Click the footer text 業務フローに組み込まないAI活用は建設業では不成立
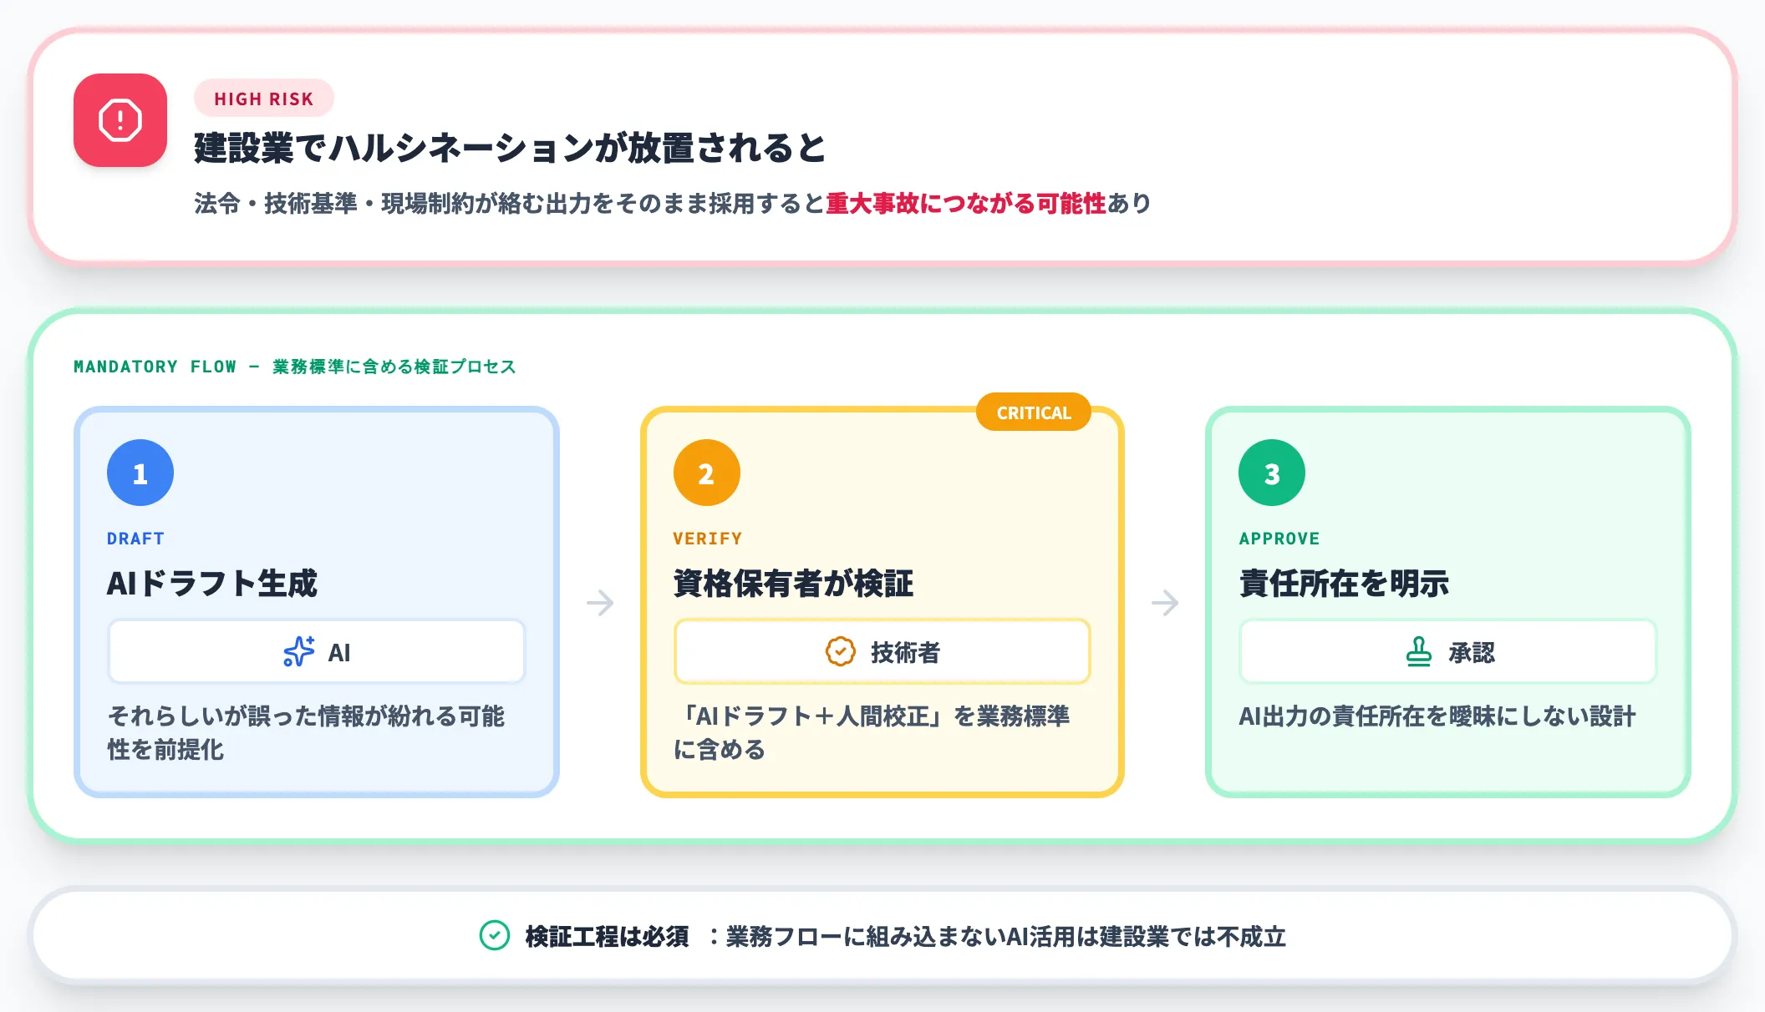This screenshot has height=1012, width=1765. (1006, 936)
